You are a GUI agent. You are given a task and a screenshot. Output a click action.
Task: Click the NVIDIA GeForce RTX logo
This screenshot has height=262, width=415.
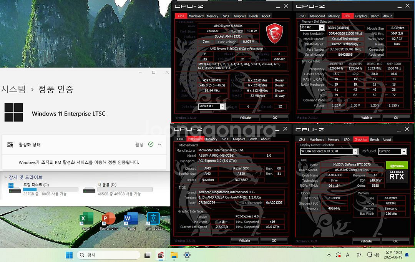[397, 172]
